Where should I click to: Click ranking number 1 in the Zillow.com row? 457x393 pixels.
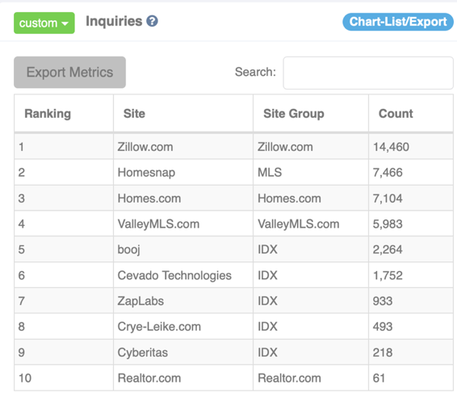(21, 147)
